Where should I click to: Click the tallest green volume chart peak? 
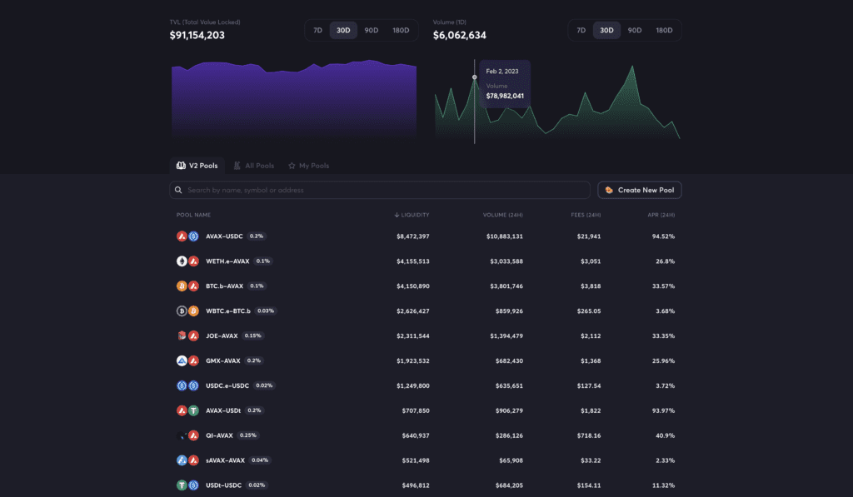[x=632, y=67]
